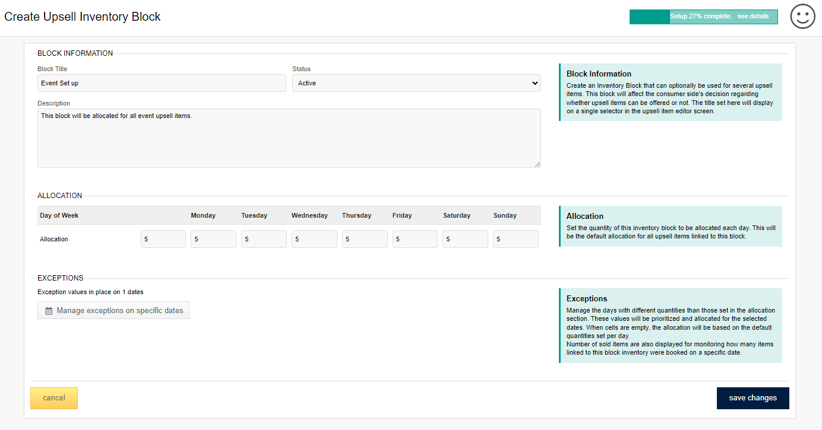Cancel the upsell inventory block creation

point(54,398)
